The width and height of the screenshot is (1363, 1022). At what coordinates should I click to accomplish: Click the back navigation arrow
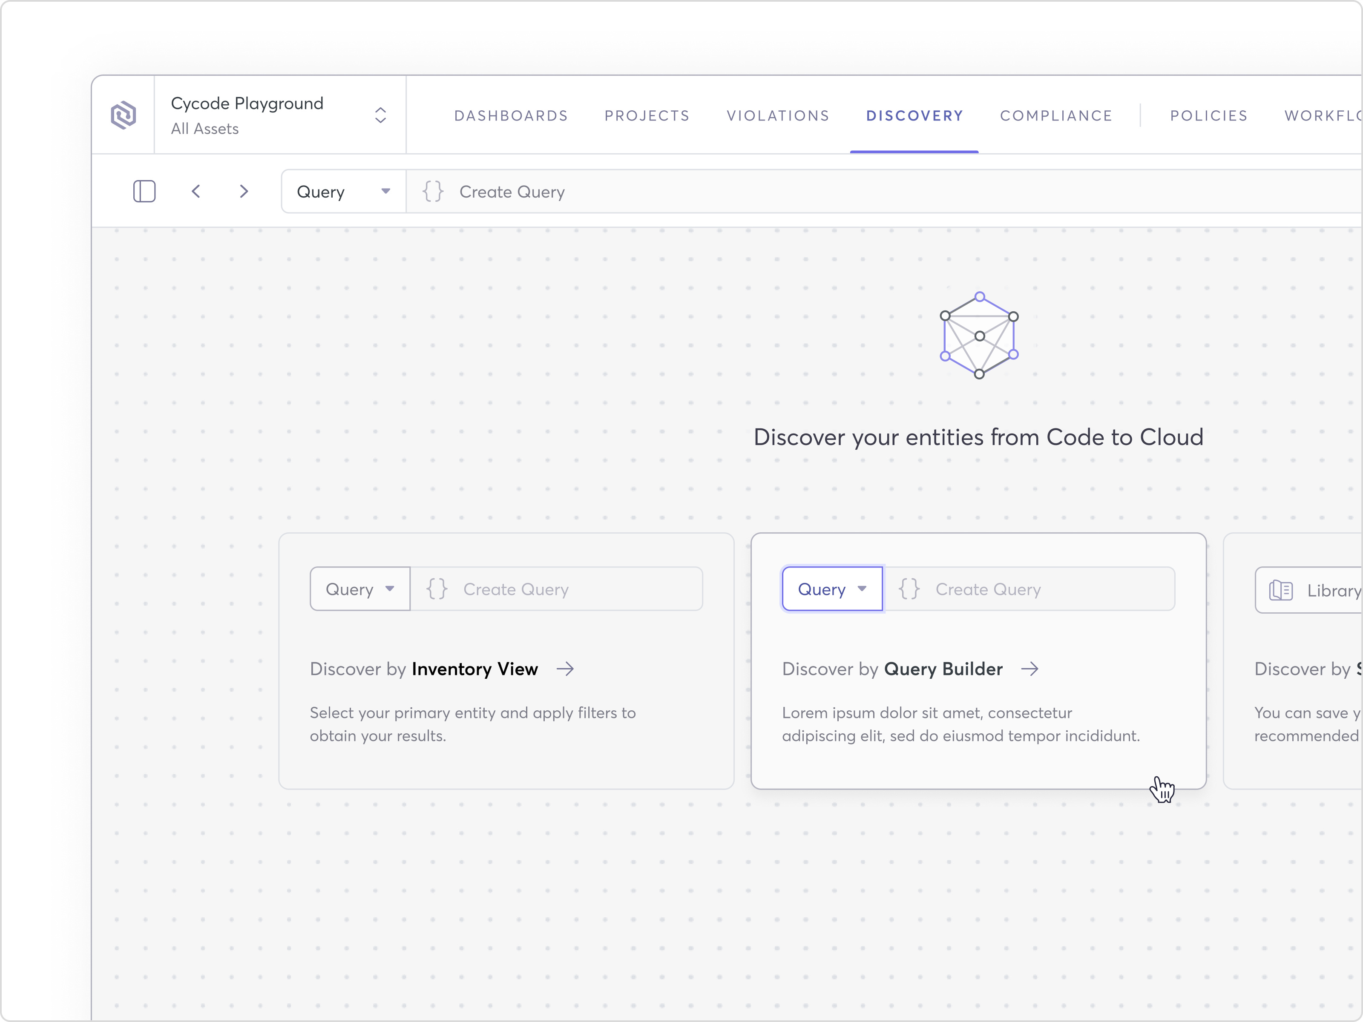click(x=196, y=191)
